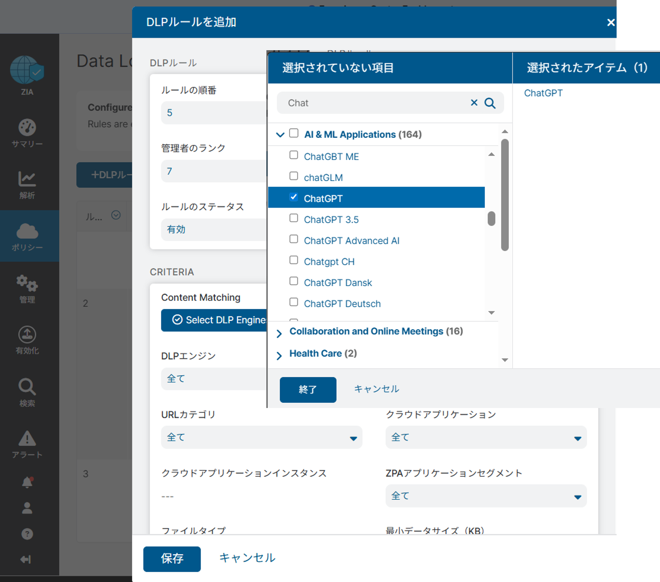
Task: Open the ポリシー menu in sidebar
Action: click(x=27, y=236)
